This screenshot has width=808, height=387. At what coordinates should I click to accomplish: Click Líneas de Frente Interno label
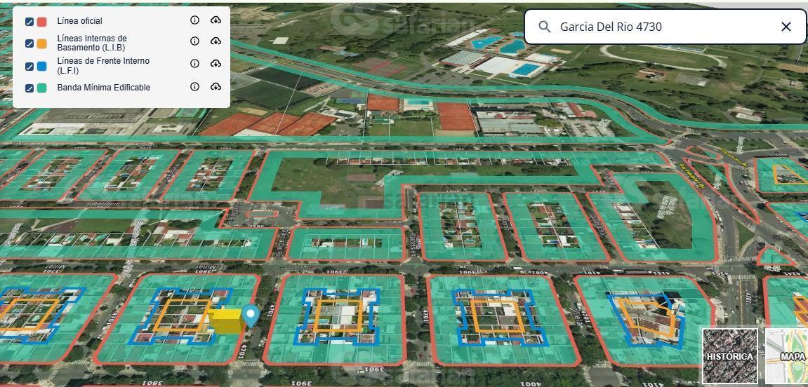[x=104, y=64]
